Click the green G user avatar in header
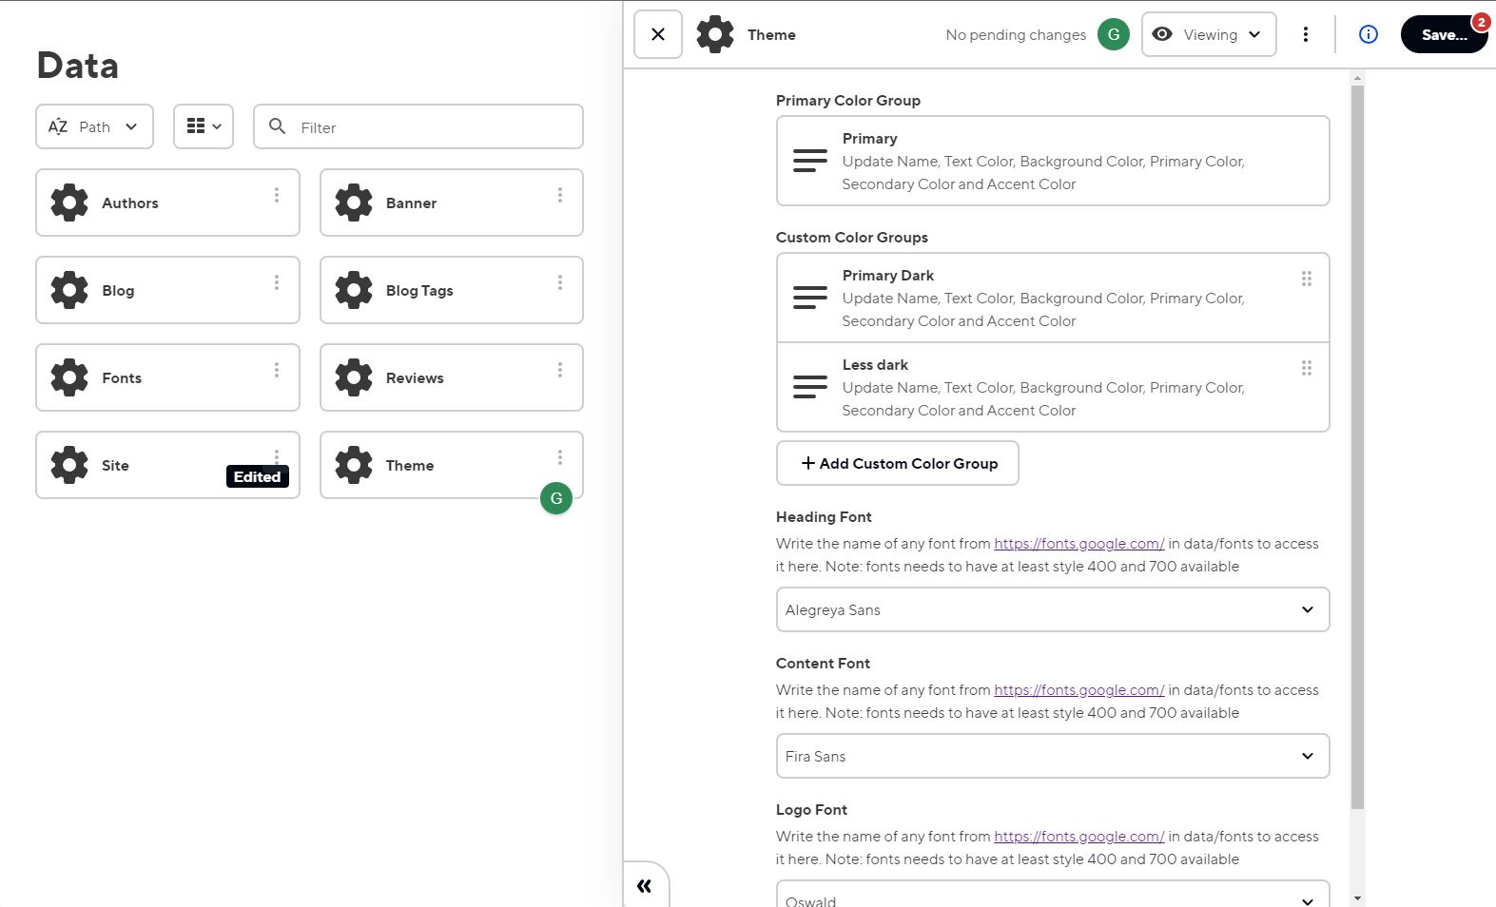The image size is (1496, 907). [x=1113, y=34]
